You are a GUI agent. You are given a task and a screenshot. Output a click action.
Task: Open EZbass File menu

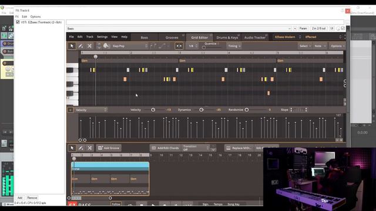(72, 37)
